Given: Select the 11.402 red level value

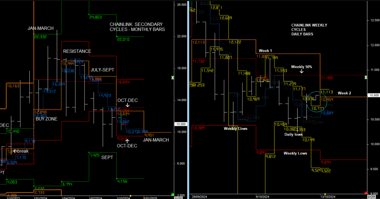Looking at the screenshot, I should pos(327,78).
